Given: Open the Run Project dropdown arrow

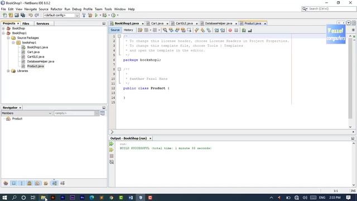Looking at the screenshot, I should [x=100, y=15].
